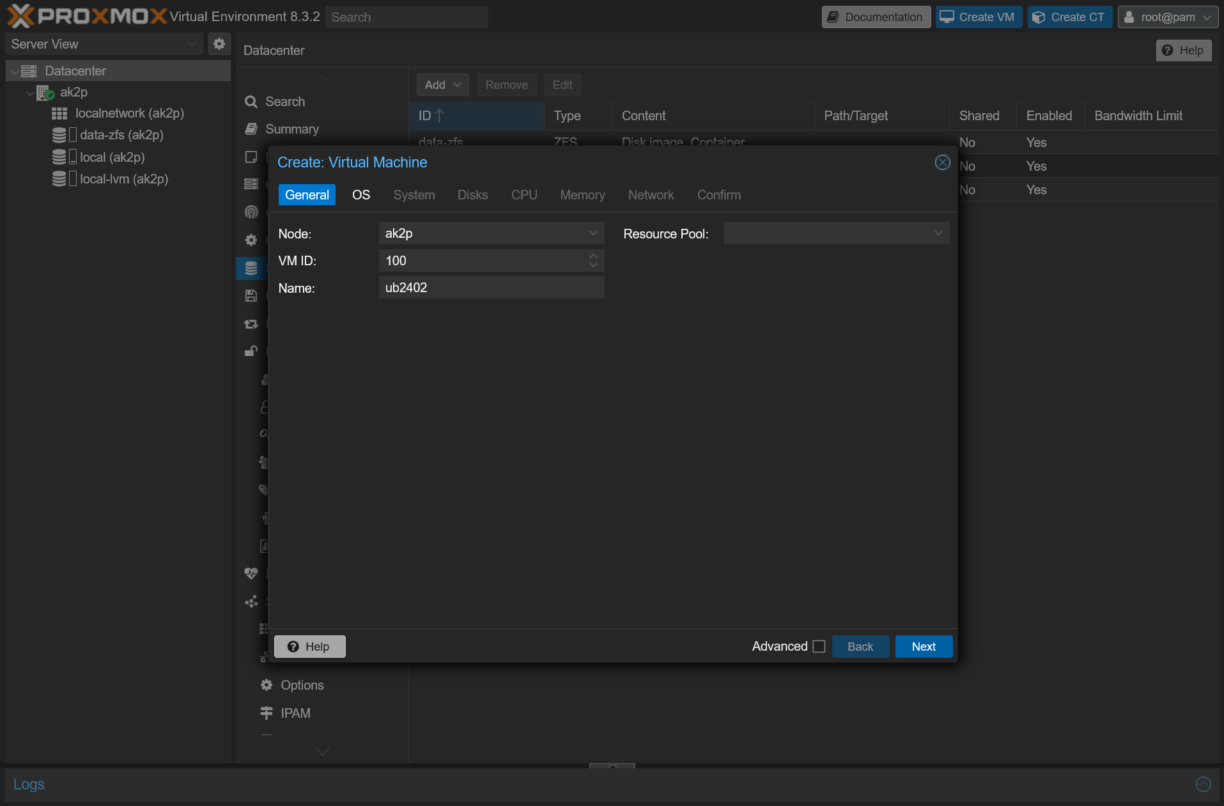Viewport: 1224px width, 806px height.
Task: Enable the Advanced checkbox
Action: pyautogui.click(x=819, y=646)
